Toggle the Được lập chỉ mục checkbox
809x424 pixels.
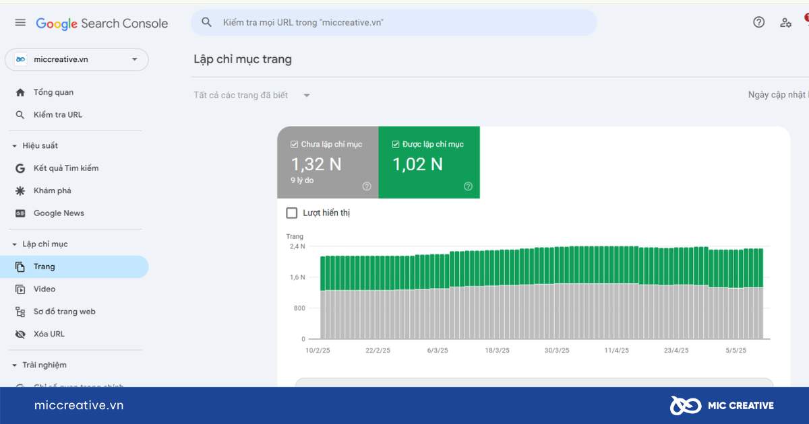[x=396, y=144]
